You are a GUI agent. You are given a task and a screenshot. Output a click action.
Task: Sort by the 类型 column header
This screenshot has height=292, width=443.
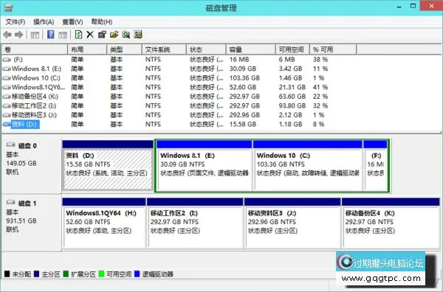[124, 49]
